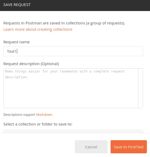Cancel the save request dialog
The image size is (150, 157).
click(91, 147)
